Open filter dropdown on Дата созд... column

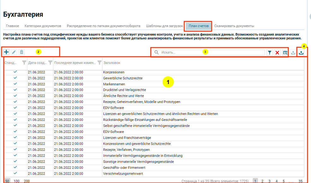(50, 63)
